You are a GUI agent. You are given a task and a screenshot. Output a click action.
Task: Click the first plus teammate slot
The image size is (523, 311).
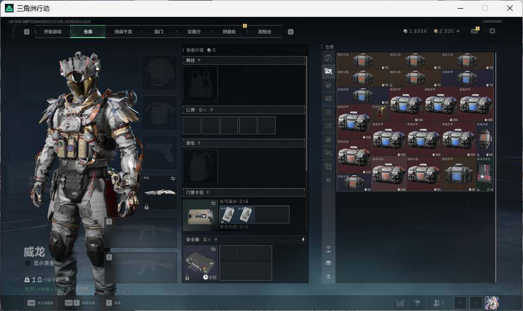(460, 303)
